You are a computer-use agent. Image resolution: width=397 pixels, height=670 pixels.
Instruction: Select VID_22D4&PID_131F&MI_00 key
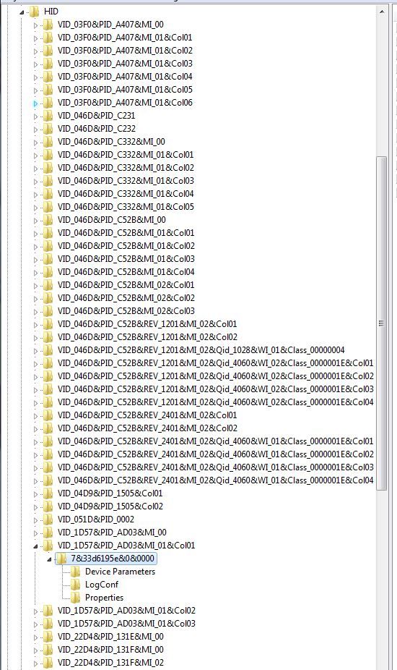110,650
